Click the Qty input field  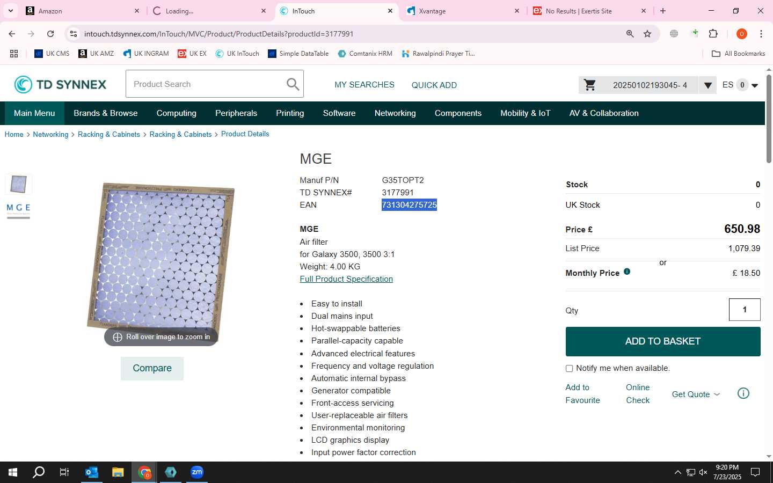[x=745, y=310]
